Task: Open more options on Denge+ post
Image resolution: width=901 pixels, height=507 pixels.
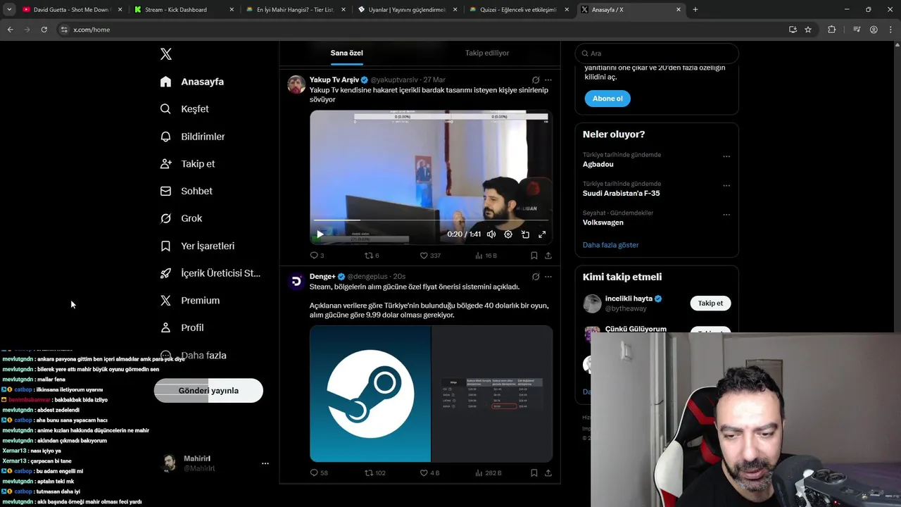Action: [548, 277]
